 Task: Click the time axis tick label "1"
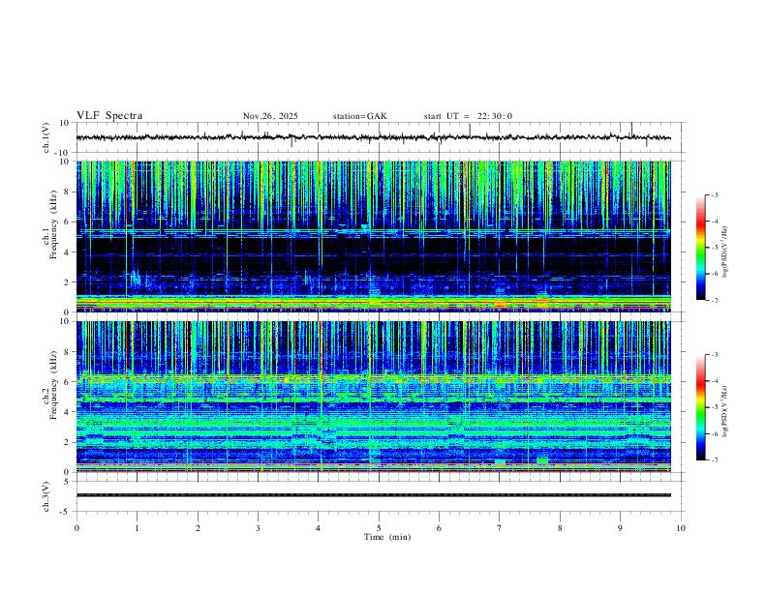(x=138, y=528)
